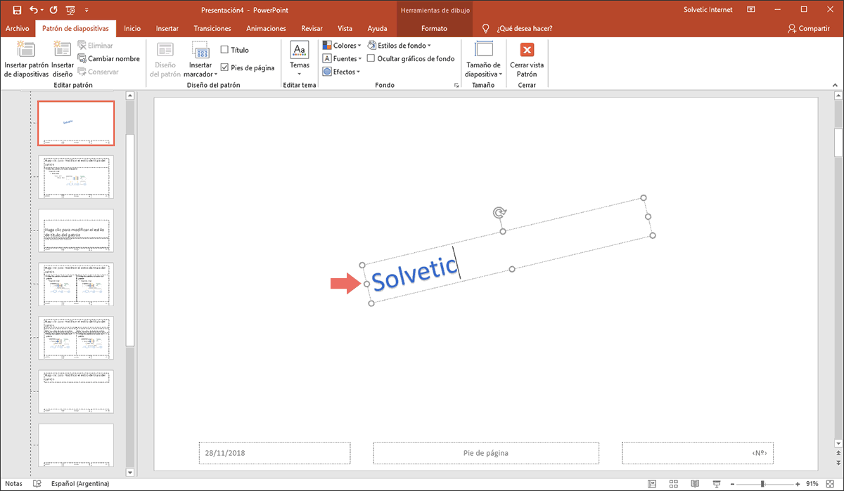Click the Undo arrow icon
Viewport: 844px width, 491px height.
(x=34, y=10)
